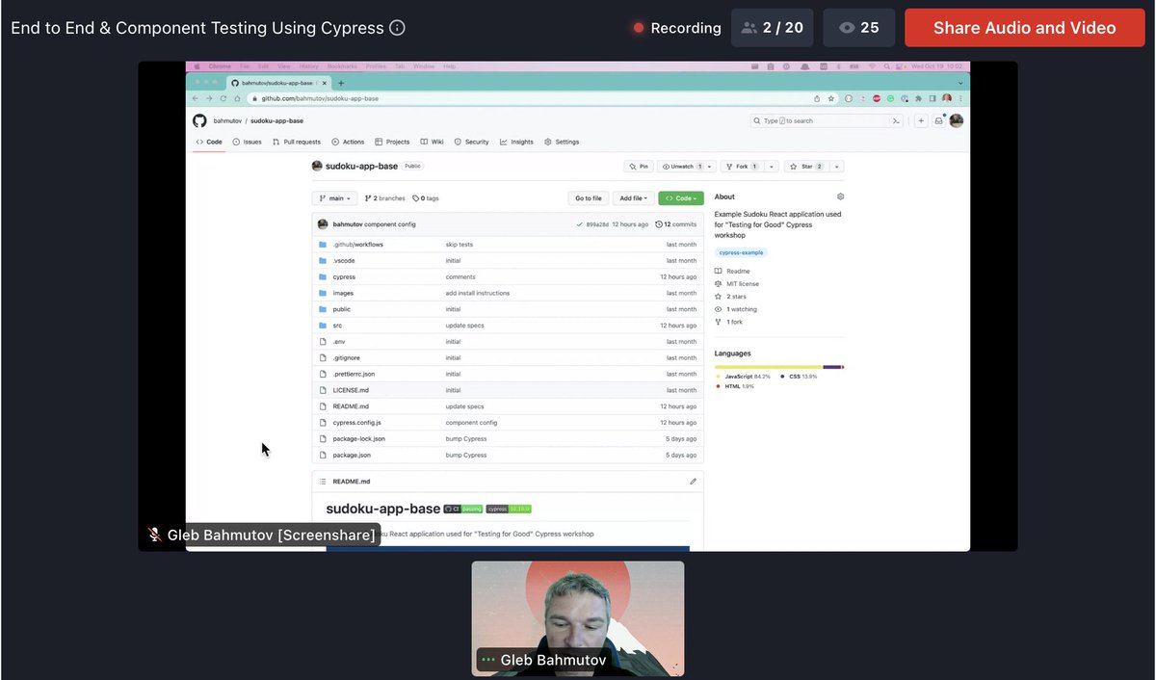Click the About section gear settings icon
This screenshot has height=680, width=1156.
840,196
